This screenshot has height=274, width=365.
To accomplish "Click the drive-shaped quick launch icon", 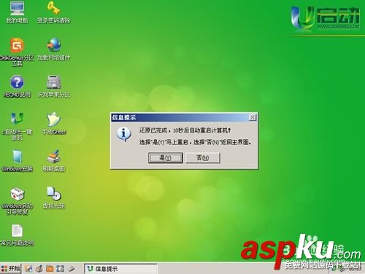I will tap(71, 269).
